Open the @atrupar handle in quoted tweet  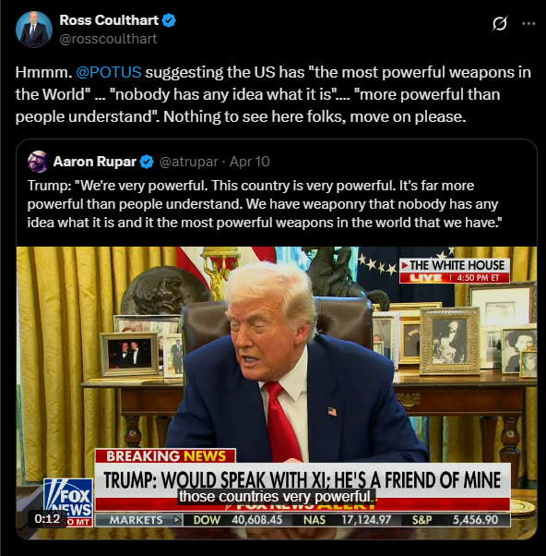pyautogui.click(x=188, y=162)
